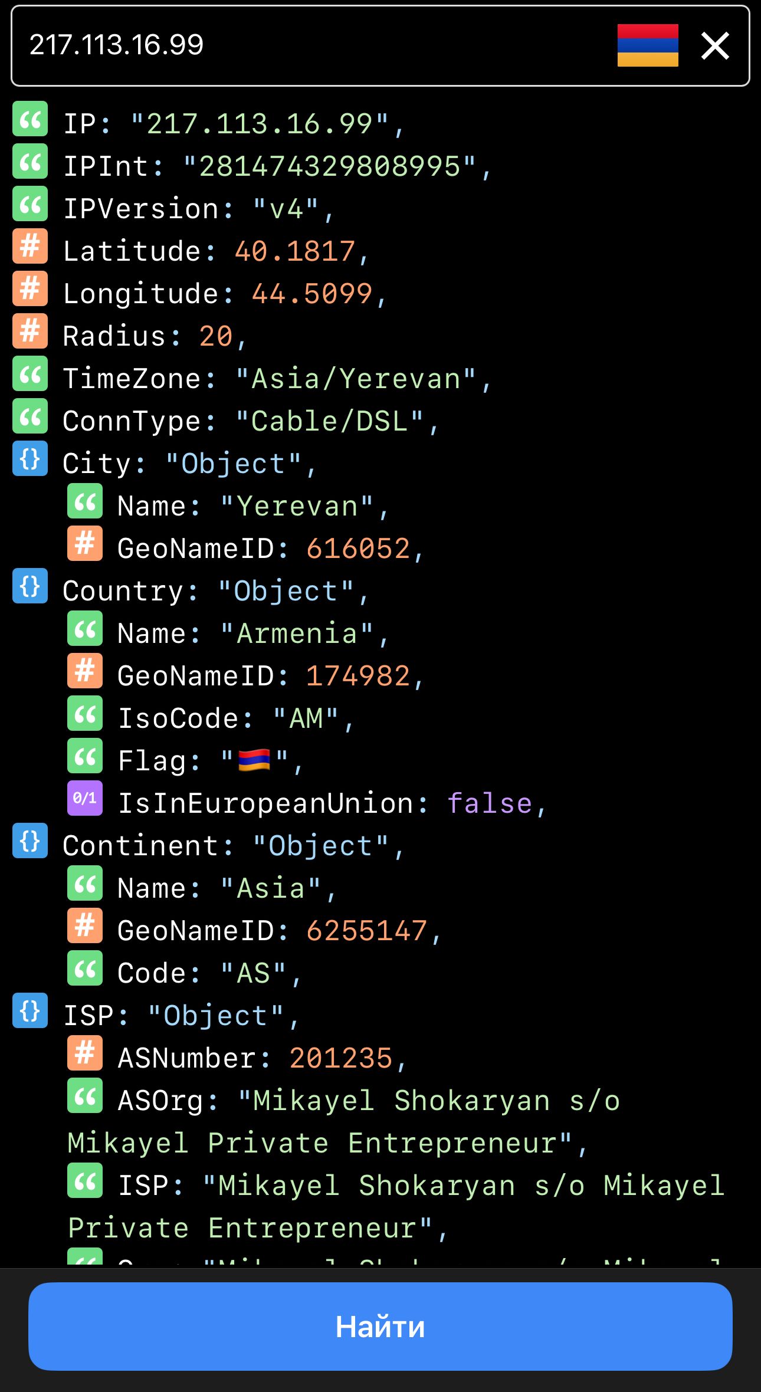Screen dimensions: 761x1392
Task: Click the string type icon next to IP field
Action: pyautogui.click(x=29, y=121)
